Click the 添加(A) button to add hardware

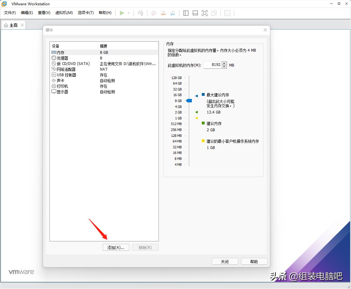(116, 247)
